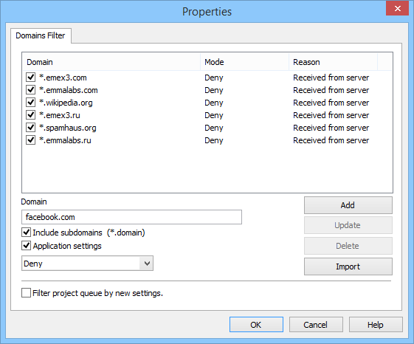Uncheck the *.spamhaus.org checkbox
Screen dimensions: 414x344
point(31,128)
